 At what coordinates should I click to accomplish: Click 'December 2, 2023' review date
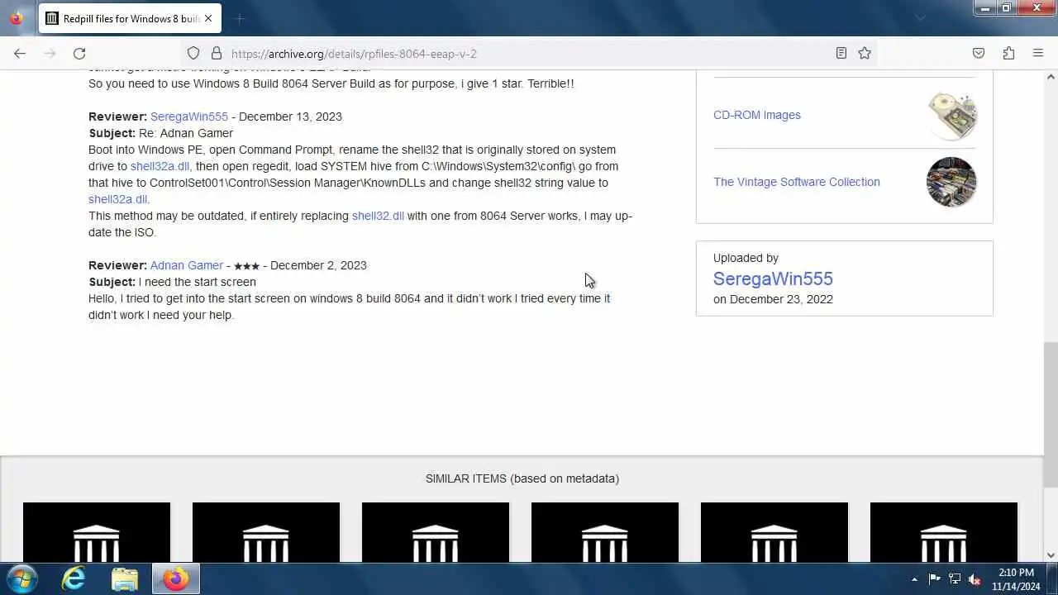pos(318,265)
